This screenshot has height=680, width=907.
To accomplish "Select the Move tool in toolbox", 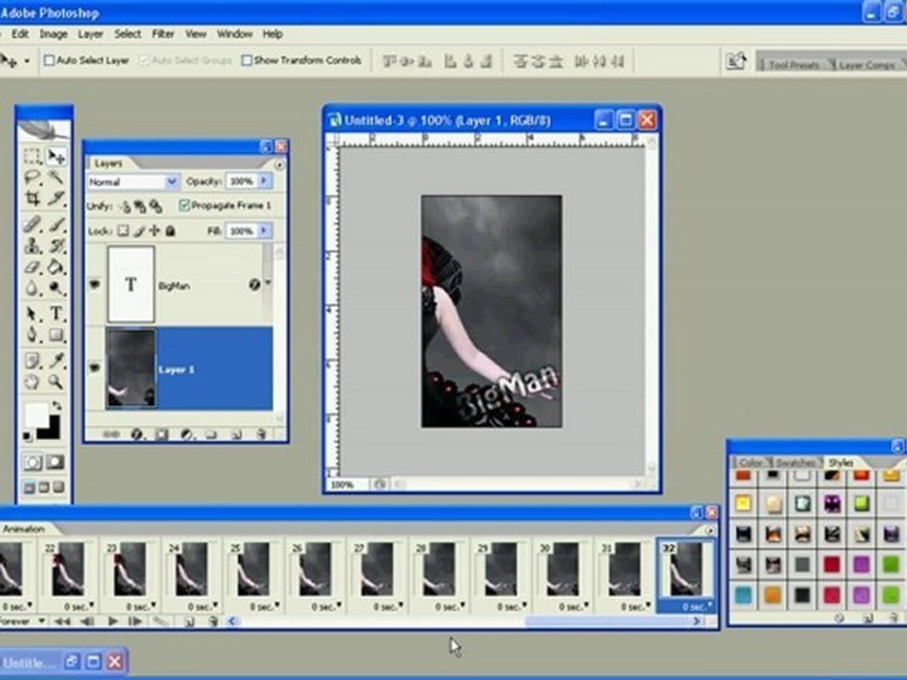I will point(56,157).
